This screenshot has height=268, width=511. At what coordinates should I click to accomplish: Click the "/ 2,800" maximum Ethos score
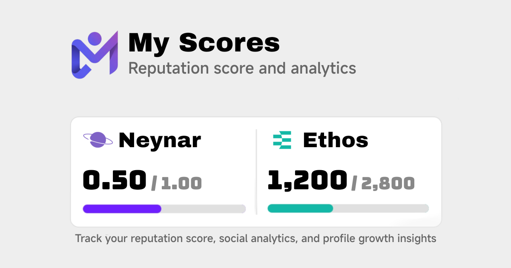(x=383, y=183)
